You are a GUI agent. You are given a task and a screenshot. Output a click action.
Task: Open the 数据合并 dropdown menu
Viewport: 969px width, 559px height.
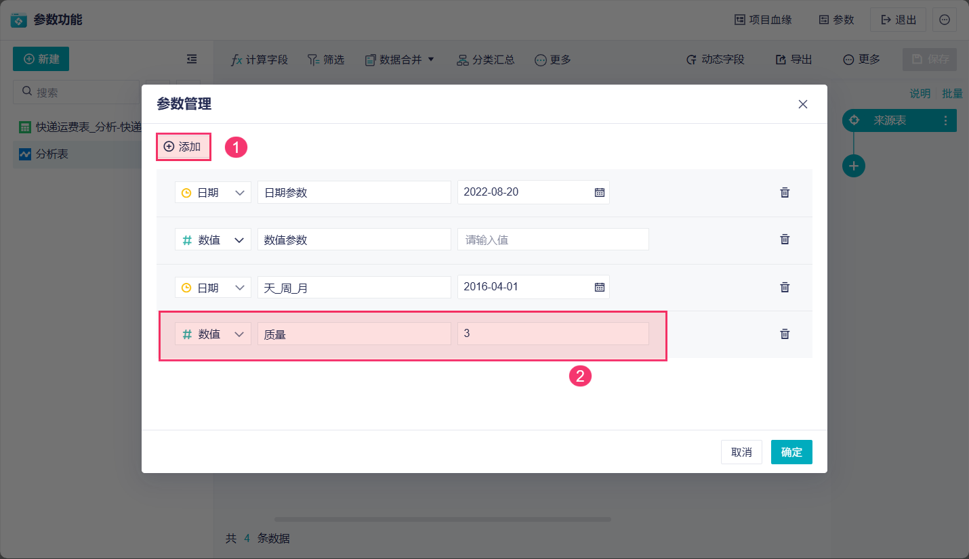[400, 60]
